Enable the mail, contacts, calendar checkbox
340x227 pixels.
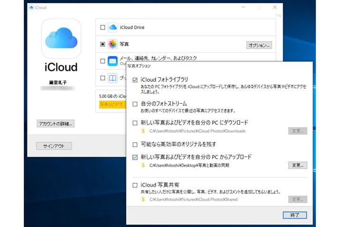click(103, 61)
